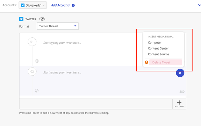
Task: Open the emoji picker for tweet 02
Action: tap(37, 91)
